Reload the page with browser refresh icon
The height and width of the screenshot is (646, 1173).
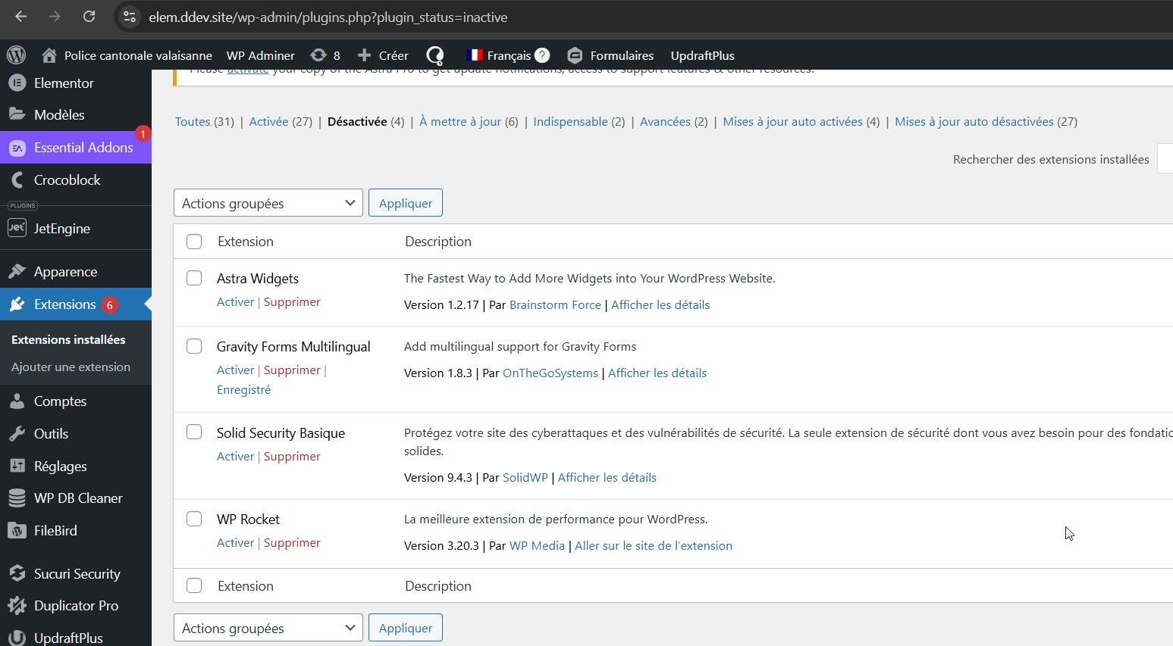tap(89, 17)
